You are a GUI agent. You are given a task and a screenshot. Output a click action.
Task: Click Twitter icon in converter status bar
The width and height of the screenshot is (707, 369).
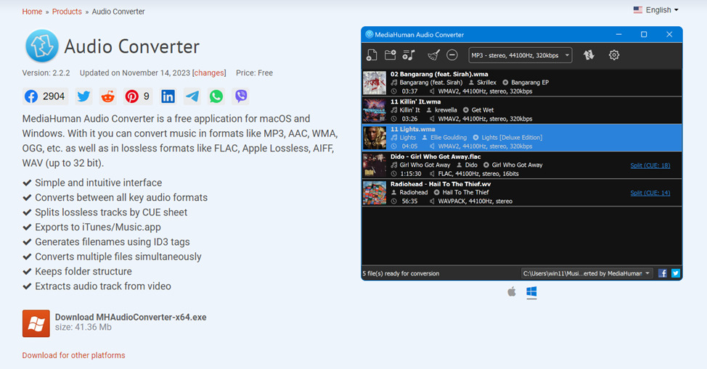tap(676, 273)
